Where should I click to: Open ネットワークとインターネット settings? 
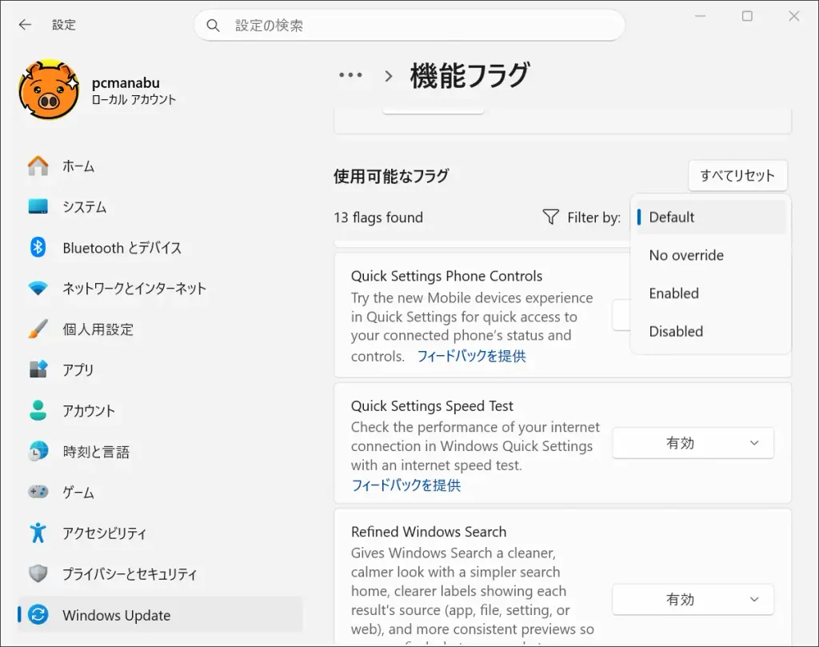point(160,288)
